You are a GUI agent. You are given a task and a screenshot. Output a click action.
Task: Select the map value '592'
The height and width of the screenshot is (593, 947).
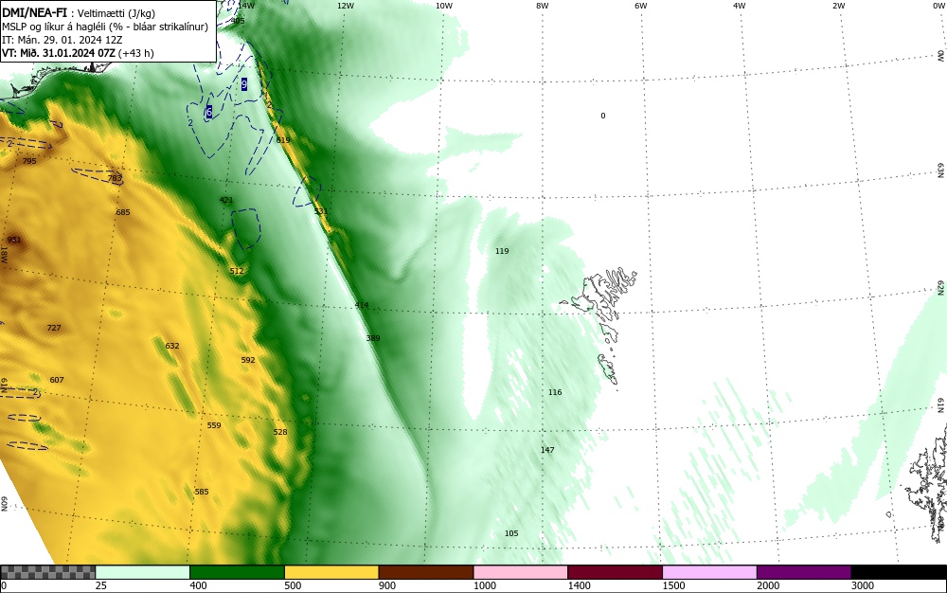coord(247,360)
